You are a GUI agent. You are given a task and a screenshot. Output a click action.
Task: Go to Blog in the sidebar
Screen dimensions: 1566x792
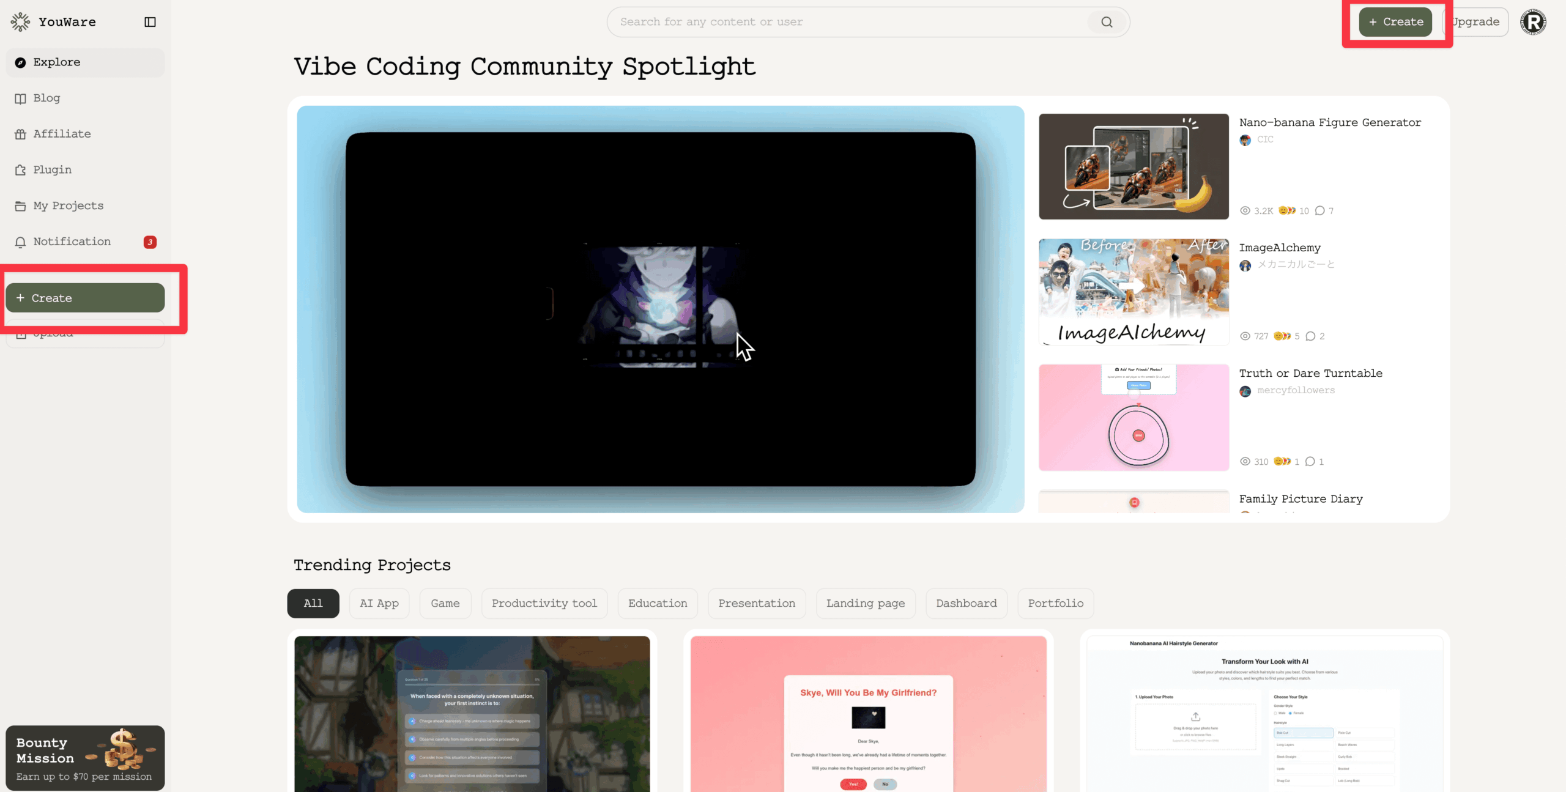pos(46,98)
